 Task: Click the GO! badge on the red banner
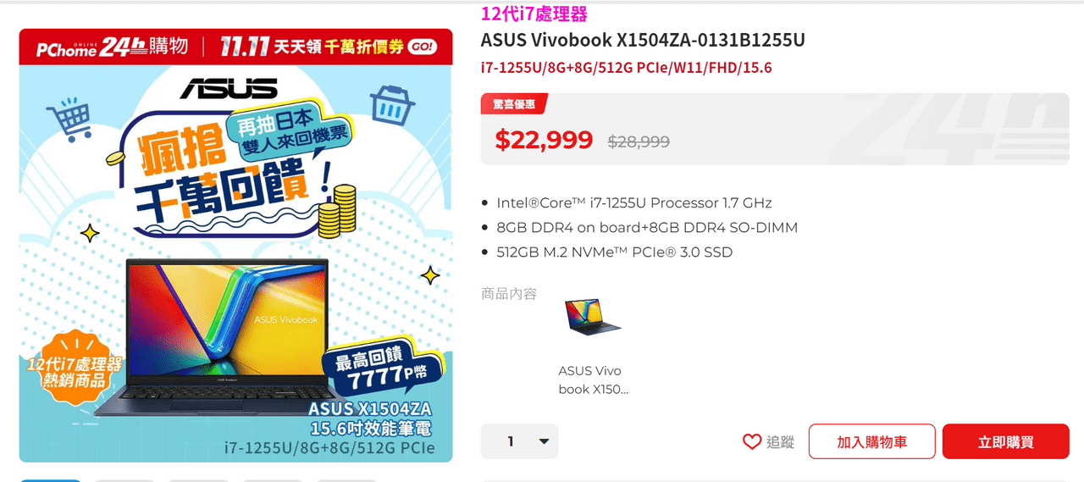(x=422, y=47)
